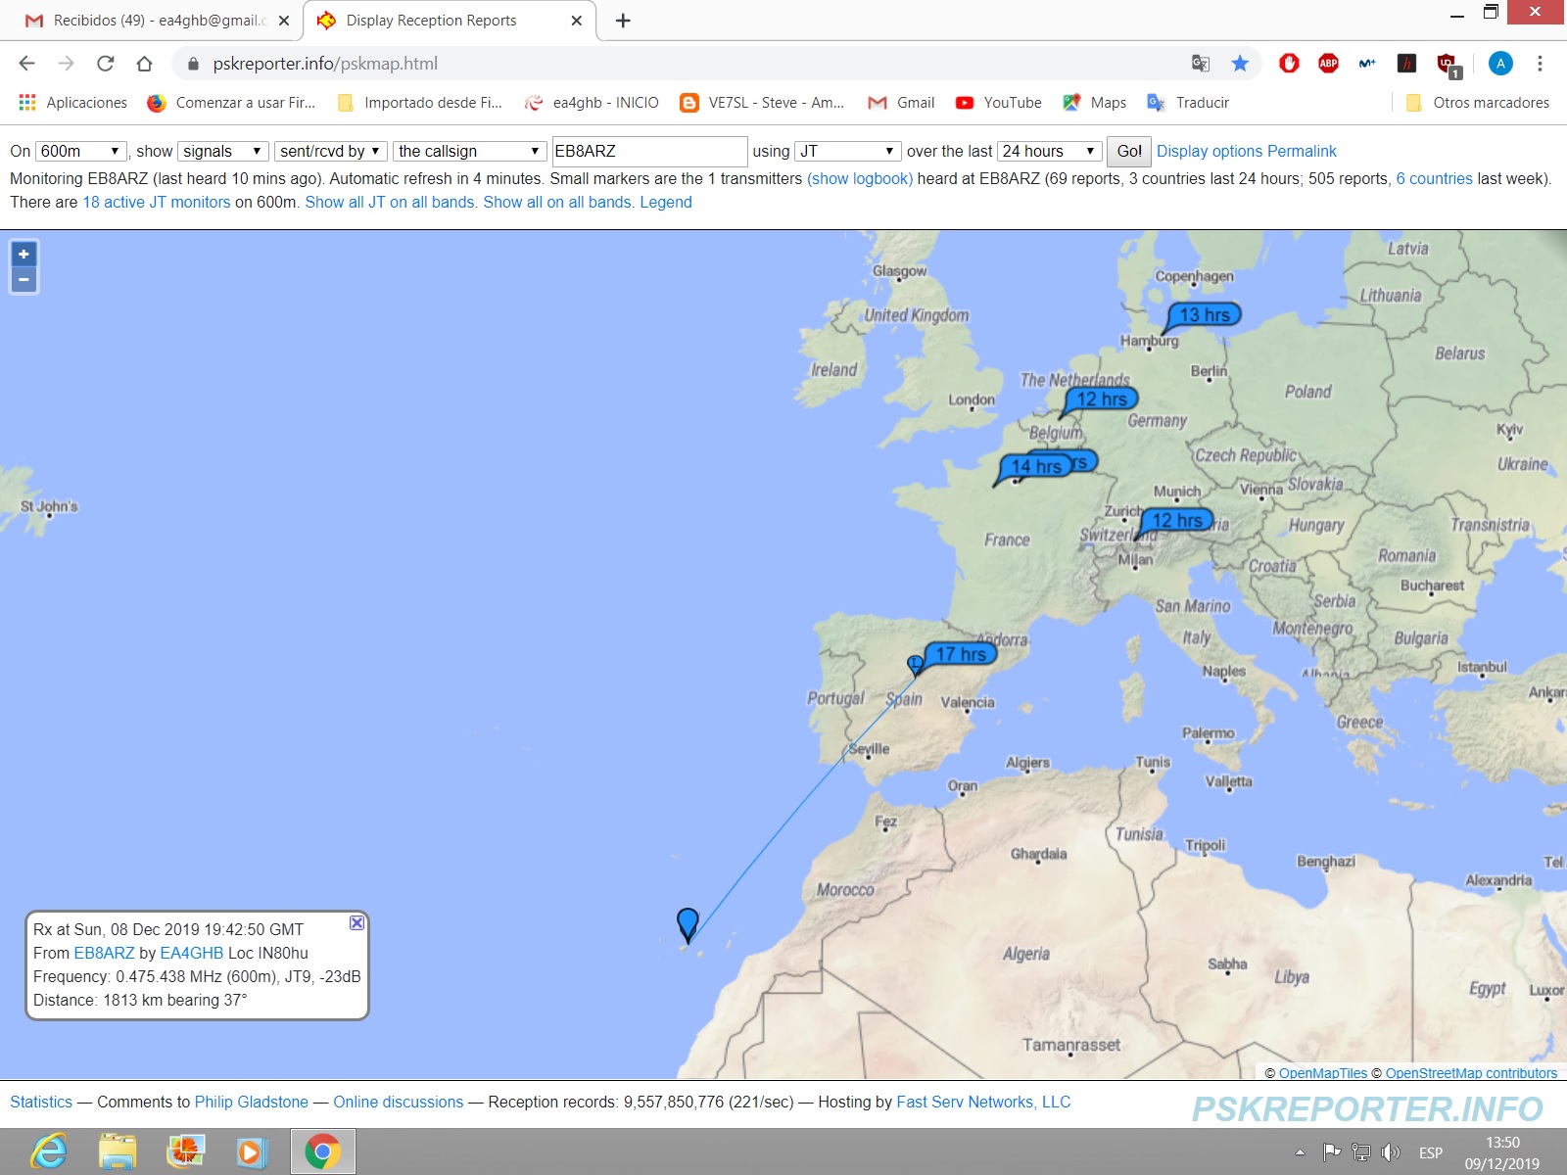Image resolution: width=1567 pixels, height=1175 pixels.
Task: Click the volume icon in system tray
Action: pos(1391,1152)
